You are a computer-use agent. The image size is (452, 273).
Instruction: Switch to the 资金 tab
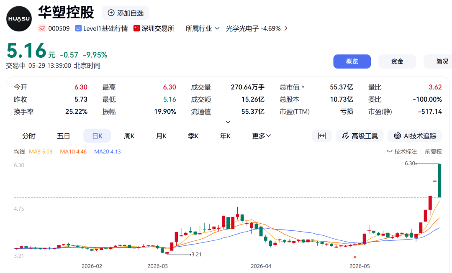tap(397, 61)
